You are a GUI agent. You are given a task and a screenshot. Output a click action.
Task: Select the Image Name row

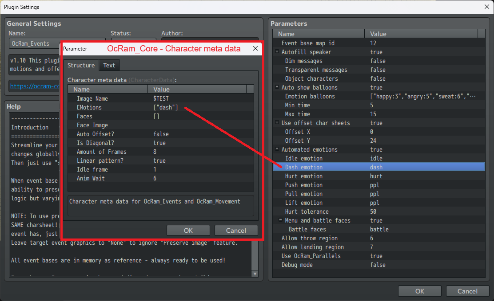coord(161,98)
